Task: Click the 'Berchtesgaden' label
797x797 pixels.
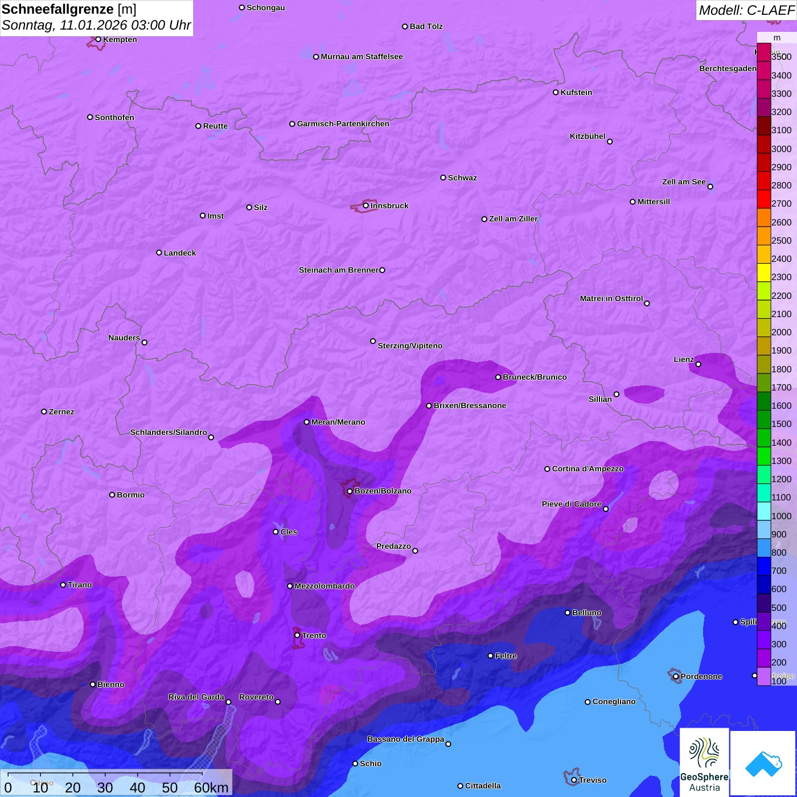Action: pos(728,68)
